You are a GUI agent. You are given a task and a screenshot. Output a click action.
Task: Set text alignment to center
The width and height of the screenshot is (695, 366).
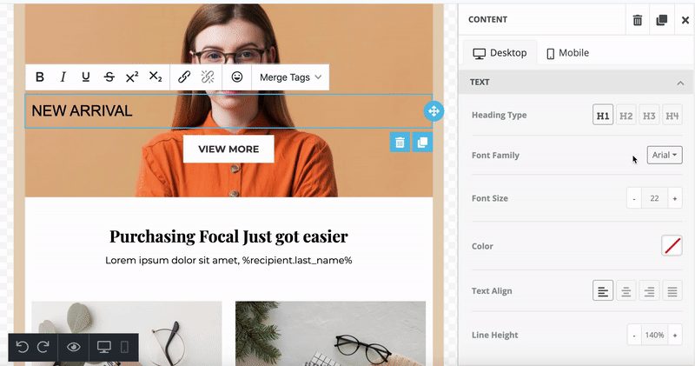pyautogui.click(x=625, y=291)
